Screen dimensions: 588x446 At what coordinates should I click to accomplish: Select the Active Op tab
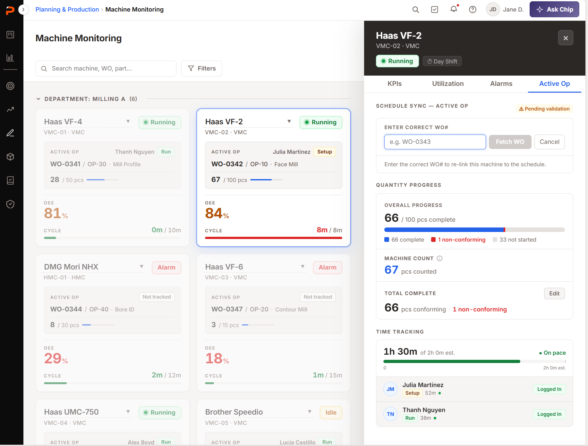[554, 84]
